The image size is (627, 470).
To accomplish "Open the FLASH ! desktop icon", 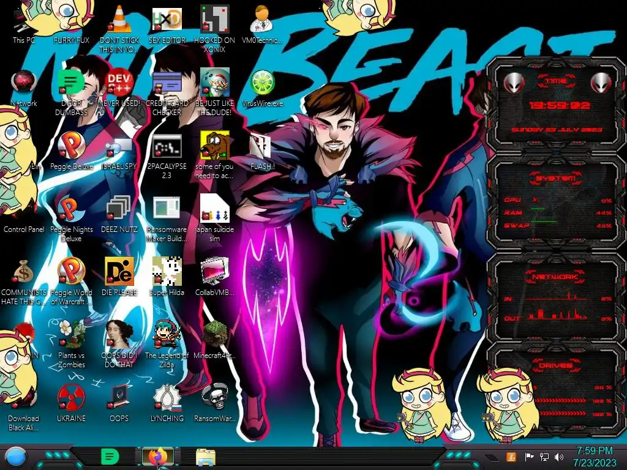I will (260, 146).
